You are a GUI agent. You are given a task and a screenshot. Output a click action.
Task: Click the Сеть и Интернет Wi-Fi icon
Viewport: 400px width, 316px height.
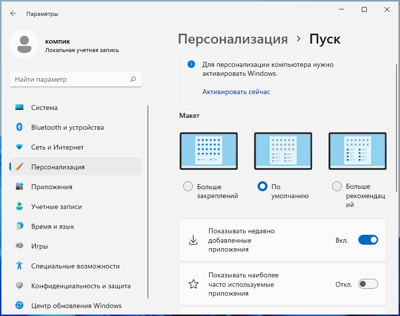(x=20, y=147)
